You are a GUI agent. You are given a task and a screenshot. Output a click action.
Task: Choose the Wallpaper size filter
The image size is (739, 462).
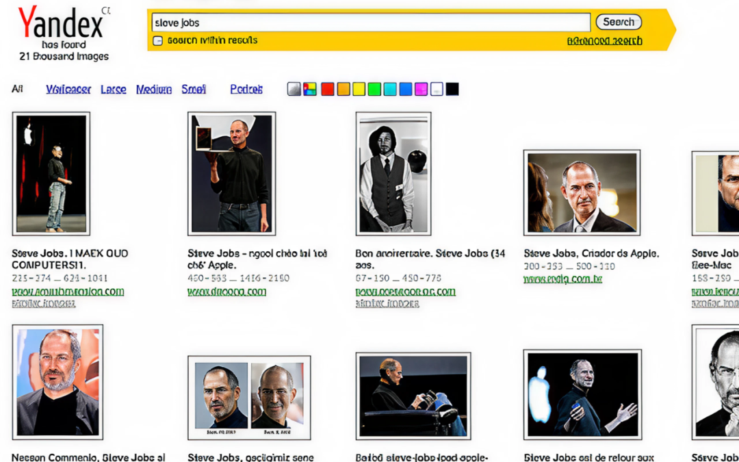[68, 89]
